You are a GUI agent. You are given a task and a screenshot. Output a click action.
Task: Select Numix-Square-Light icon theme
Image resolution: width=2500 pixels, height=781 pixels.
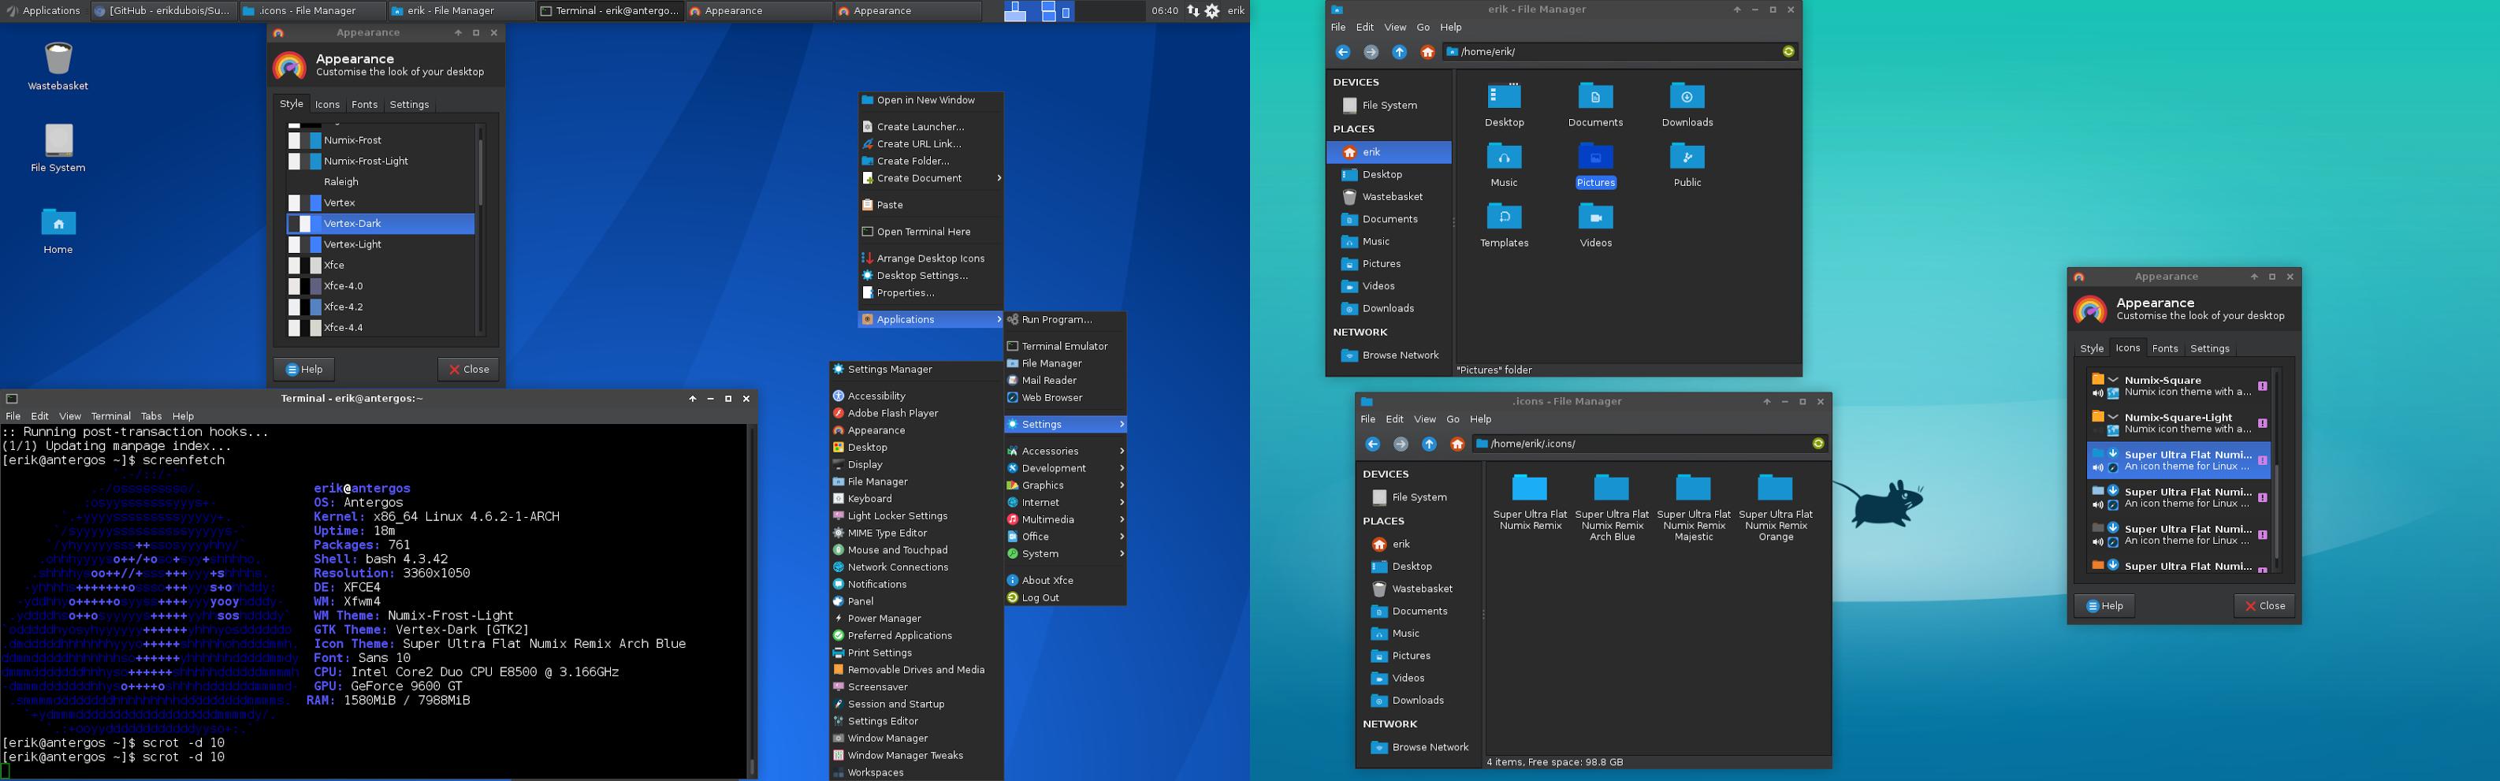[2178, 424]
